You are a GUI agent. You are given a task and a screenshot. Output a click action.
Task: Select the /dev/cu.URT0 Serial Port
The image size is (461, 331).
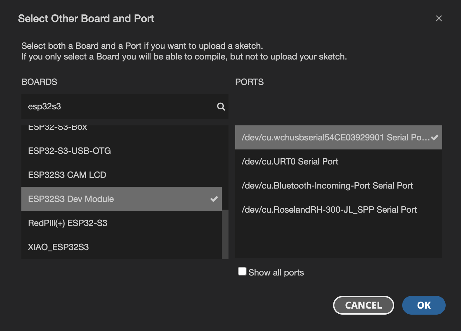290,161
